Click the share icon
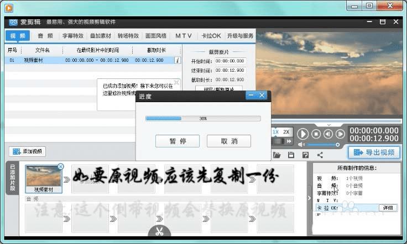This screenshot has height=244, width=407. 320,155
